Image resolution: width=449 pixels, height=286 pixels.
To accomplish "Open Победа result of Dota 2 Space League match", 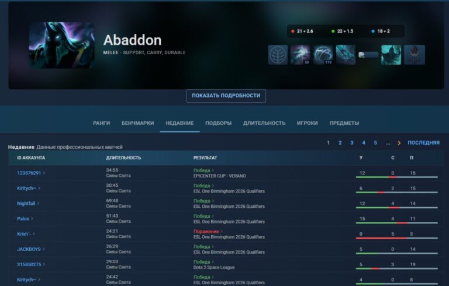I will coord(203,261).
